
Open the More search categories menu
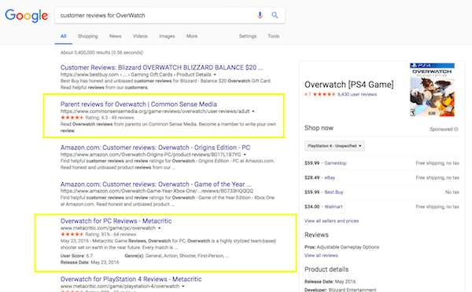pos(192,36)
